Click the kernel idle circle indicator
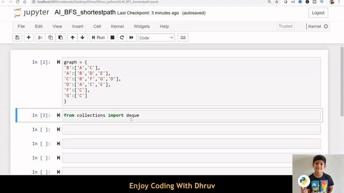 (x=326, y=26)
